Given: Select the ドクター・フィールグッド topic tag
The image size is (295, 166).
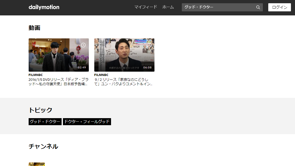Looking at the screenshot, I should 87,122.
